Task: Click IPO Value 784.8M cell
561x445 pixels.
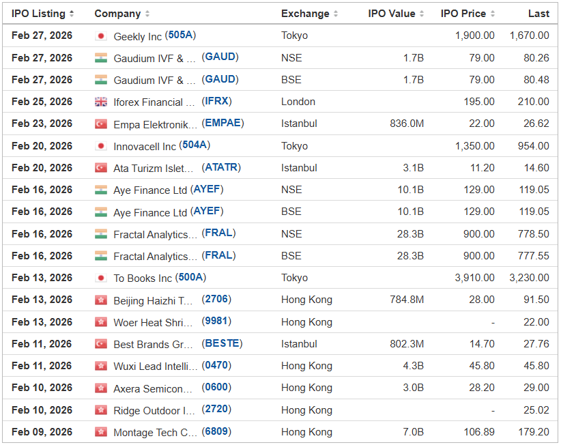Action: [x=407, y=300]
